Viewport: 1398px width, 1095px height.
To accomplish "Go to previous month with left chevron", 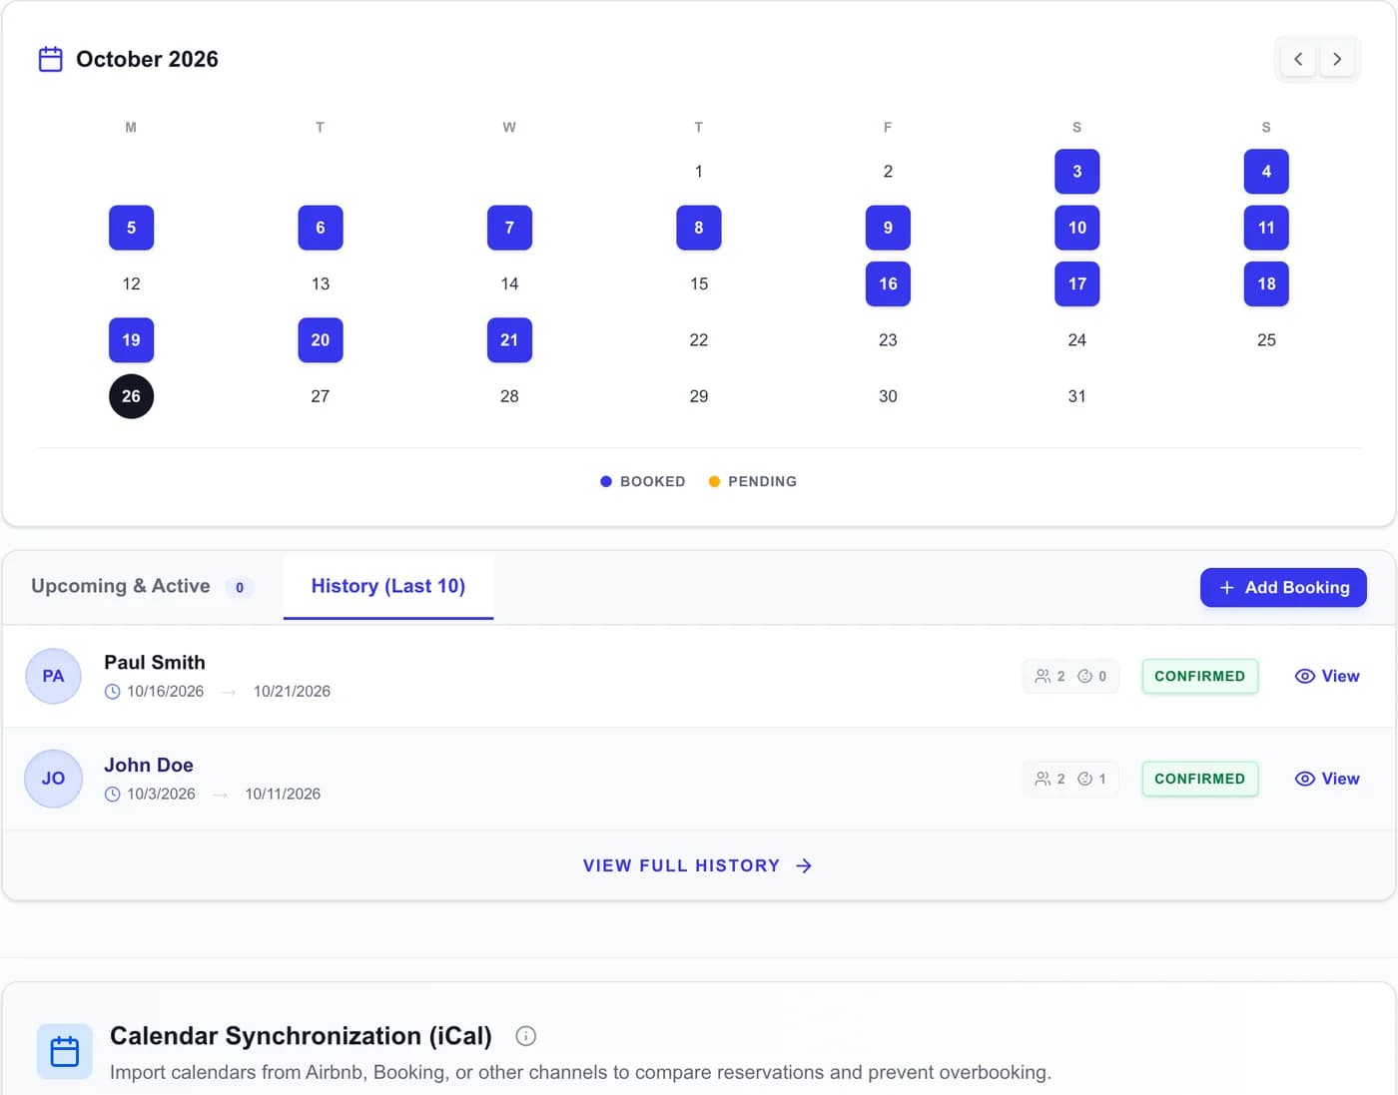I will (x=1298, y=59).
